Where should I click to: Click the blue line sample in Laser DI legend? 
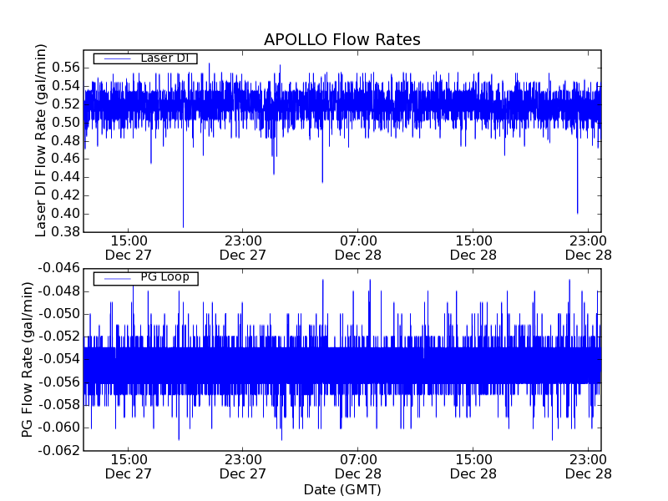(118, 58)
